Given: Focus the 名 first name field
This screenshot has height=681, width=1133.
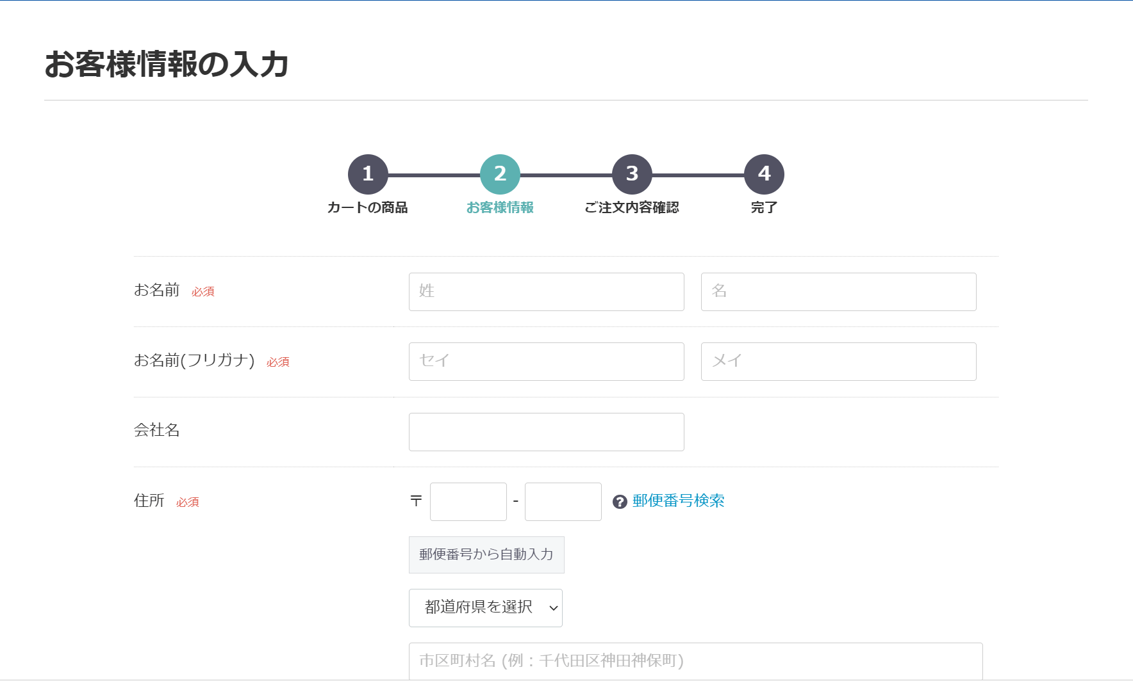Looking at the screenshot, I should tap(838, 292).
